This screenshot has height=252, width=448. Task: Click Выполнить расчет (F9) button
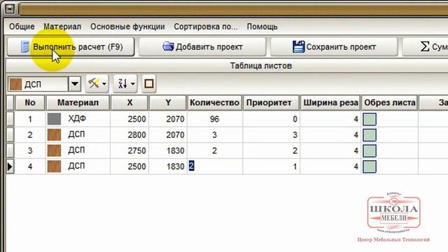coord(71,47)
